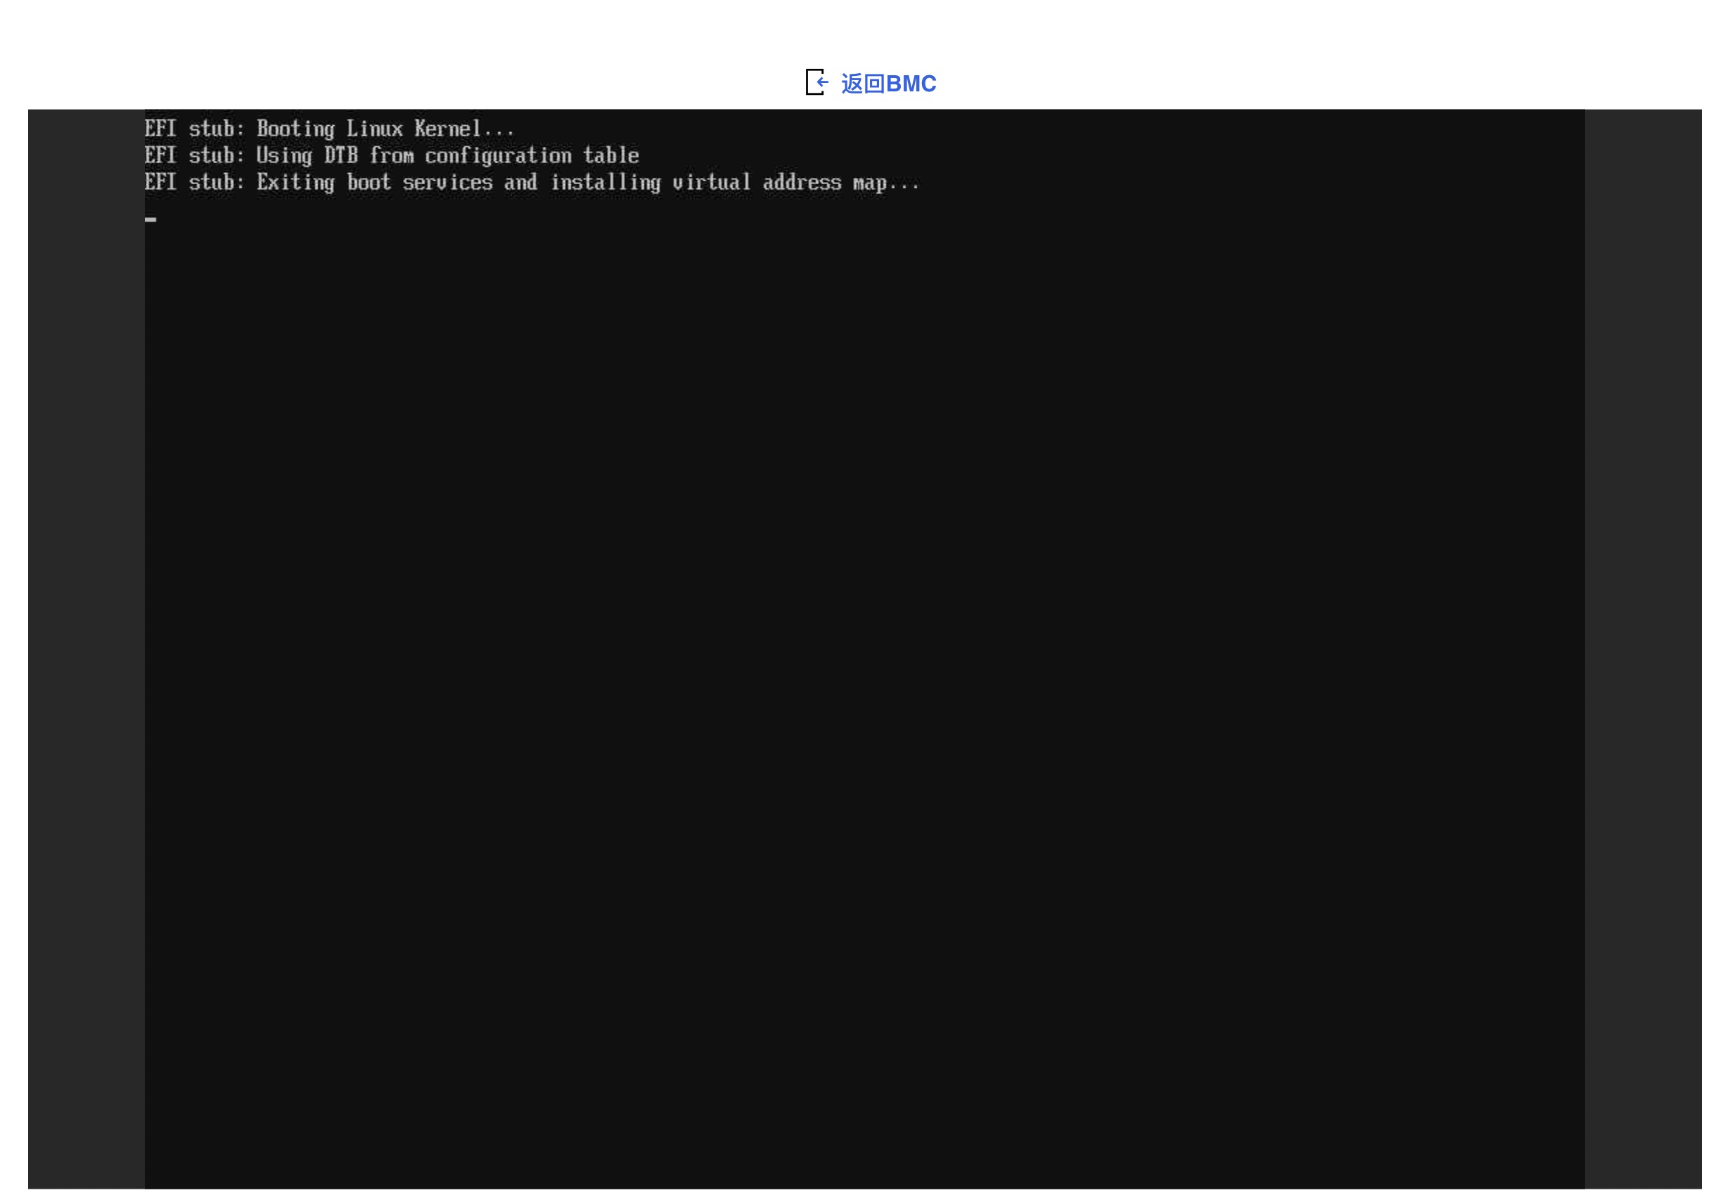Open the 返回BMC link
1730x1202 pixels.
[x=888, y=84]
